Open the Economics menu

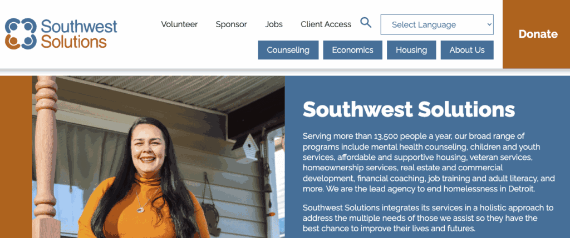click(x=352, y=50)
